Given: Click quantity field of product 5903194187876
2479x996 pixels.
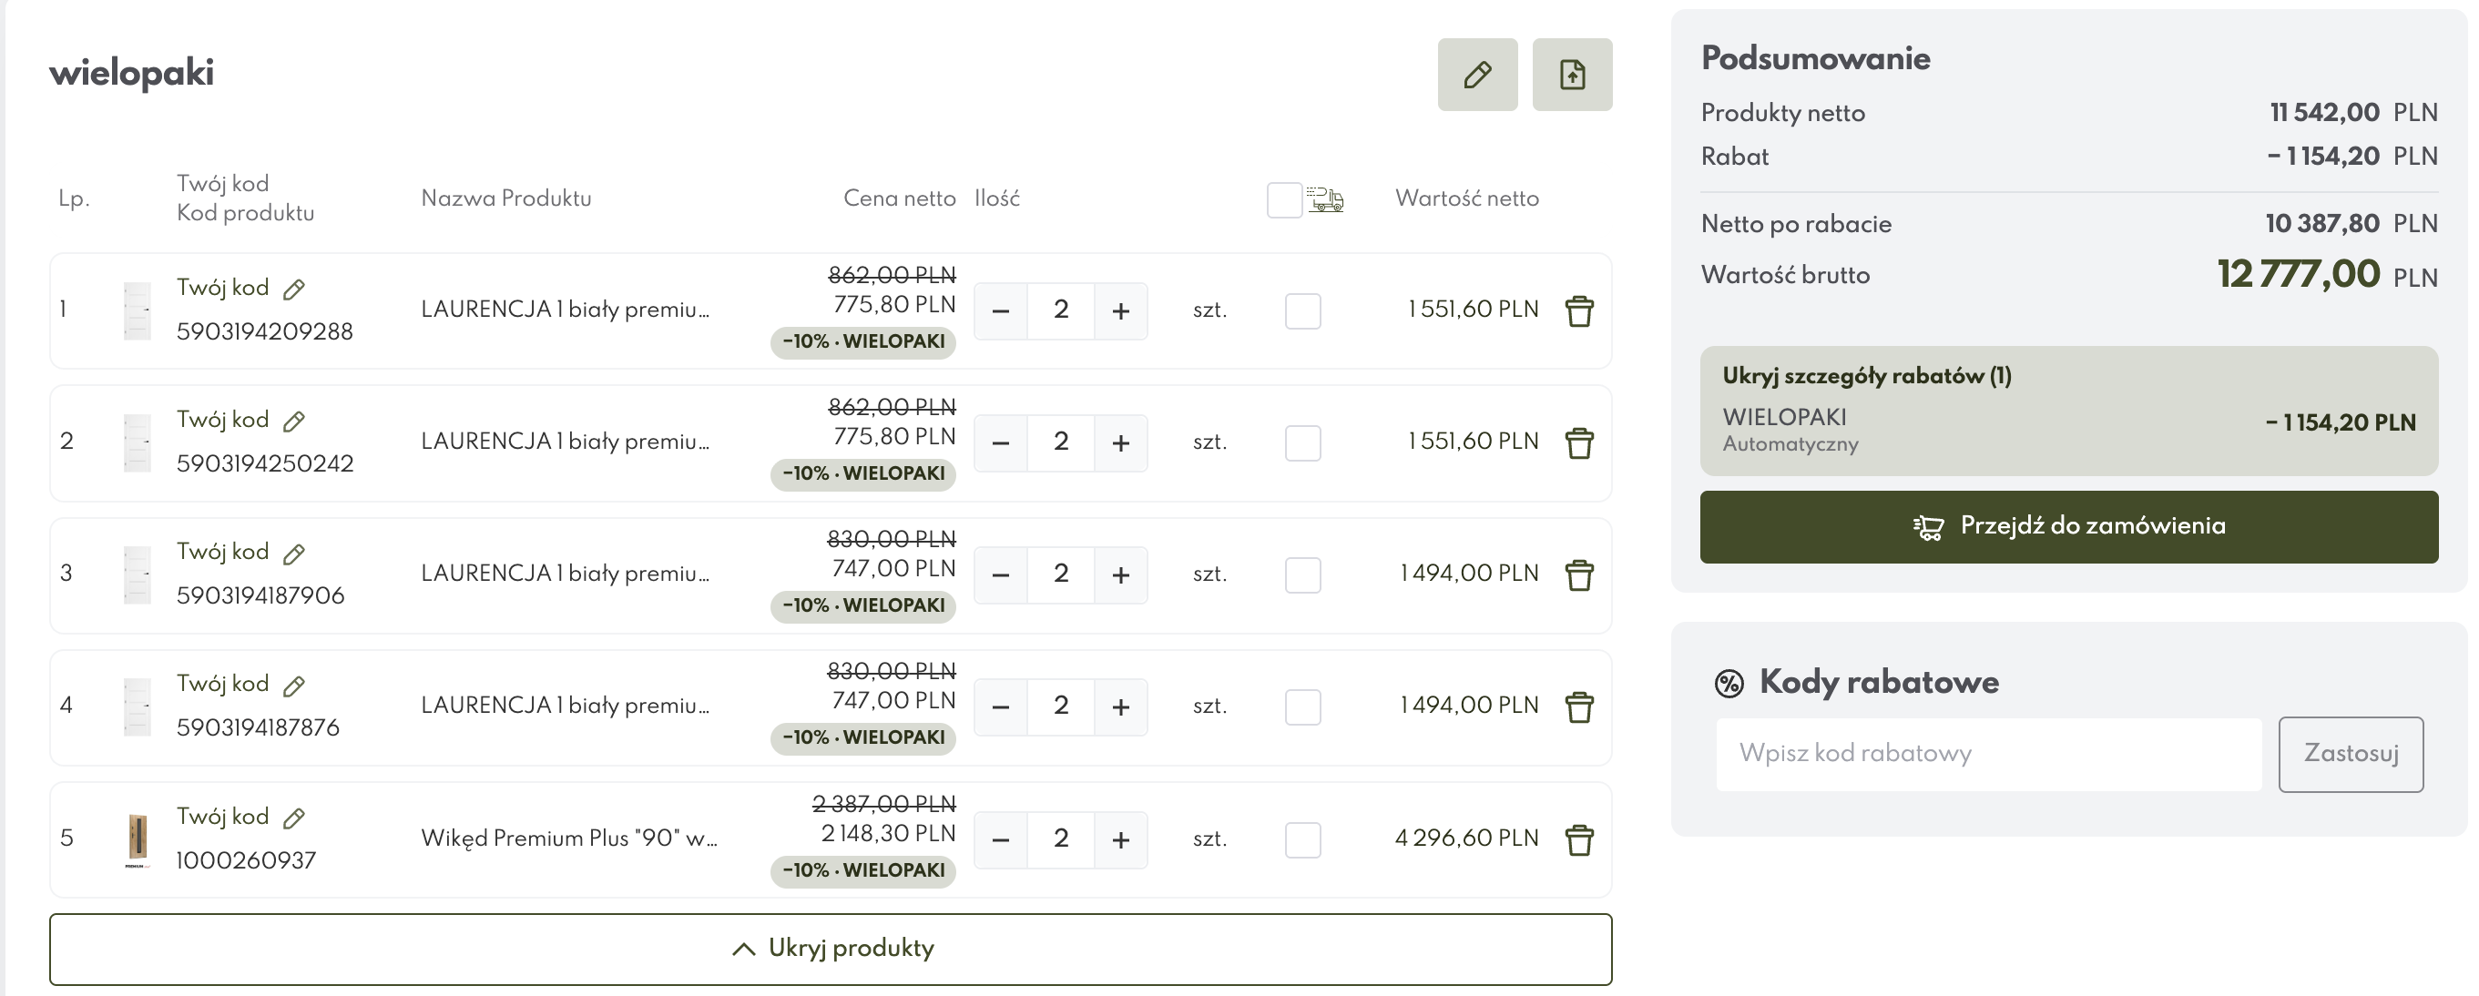Looking at the screenshot, I should pyautogui.click(x=1060, y=706).
